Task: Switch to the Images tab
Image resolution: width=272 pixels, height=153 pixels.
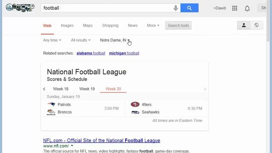Action: pyautogui.click(x=67, y=25)
